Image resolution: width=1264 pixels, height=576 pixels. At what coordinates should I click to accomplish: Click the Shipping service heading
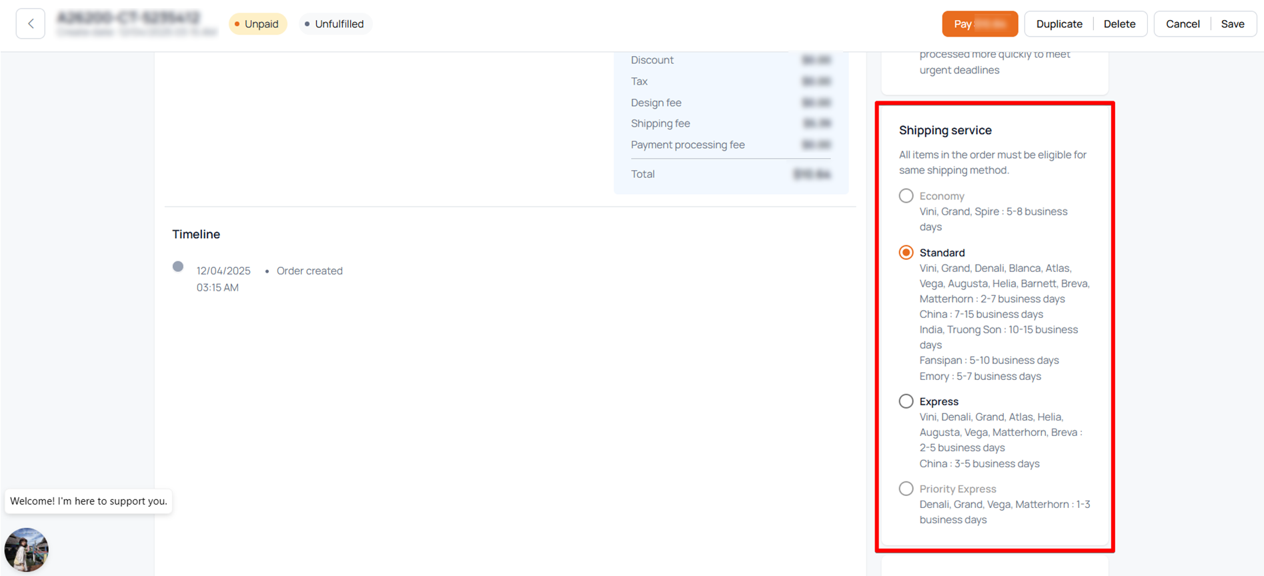(x=944, y=131)
